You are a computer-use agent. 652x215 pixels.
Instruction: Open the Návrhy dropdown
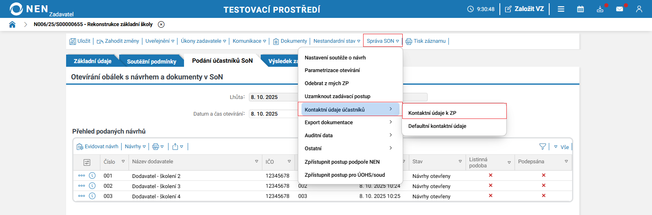click(135, 147)
